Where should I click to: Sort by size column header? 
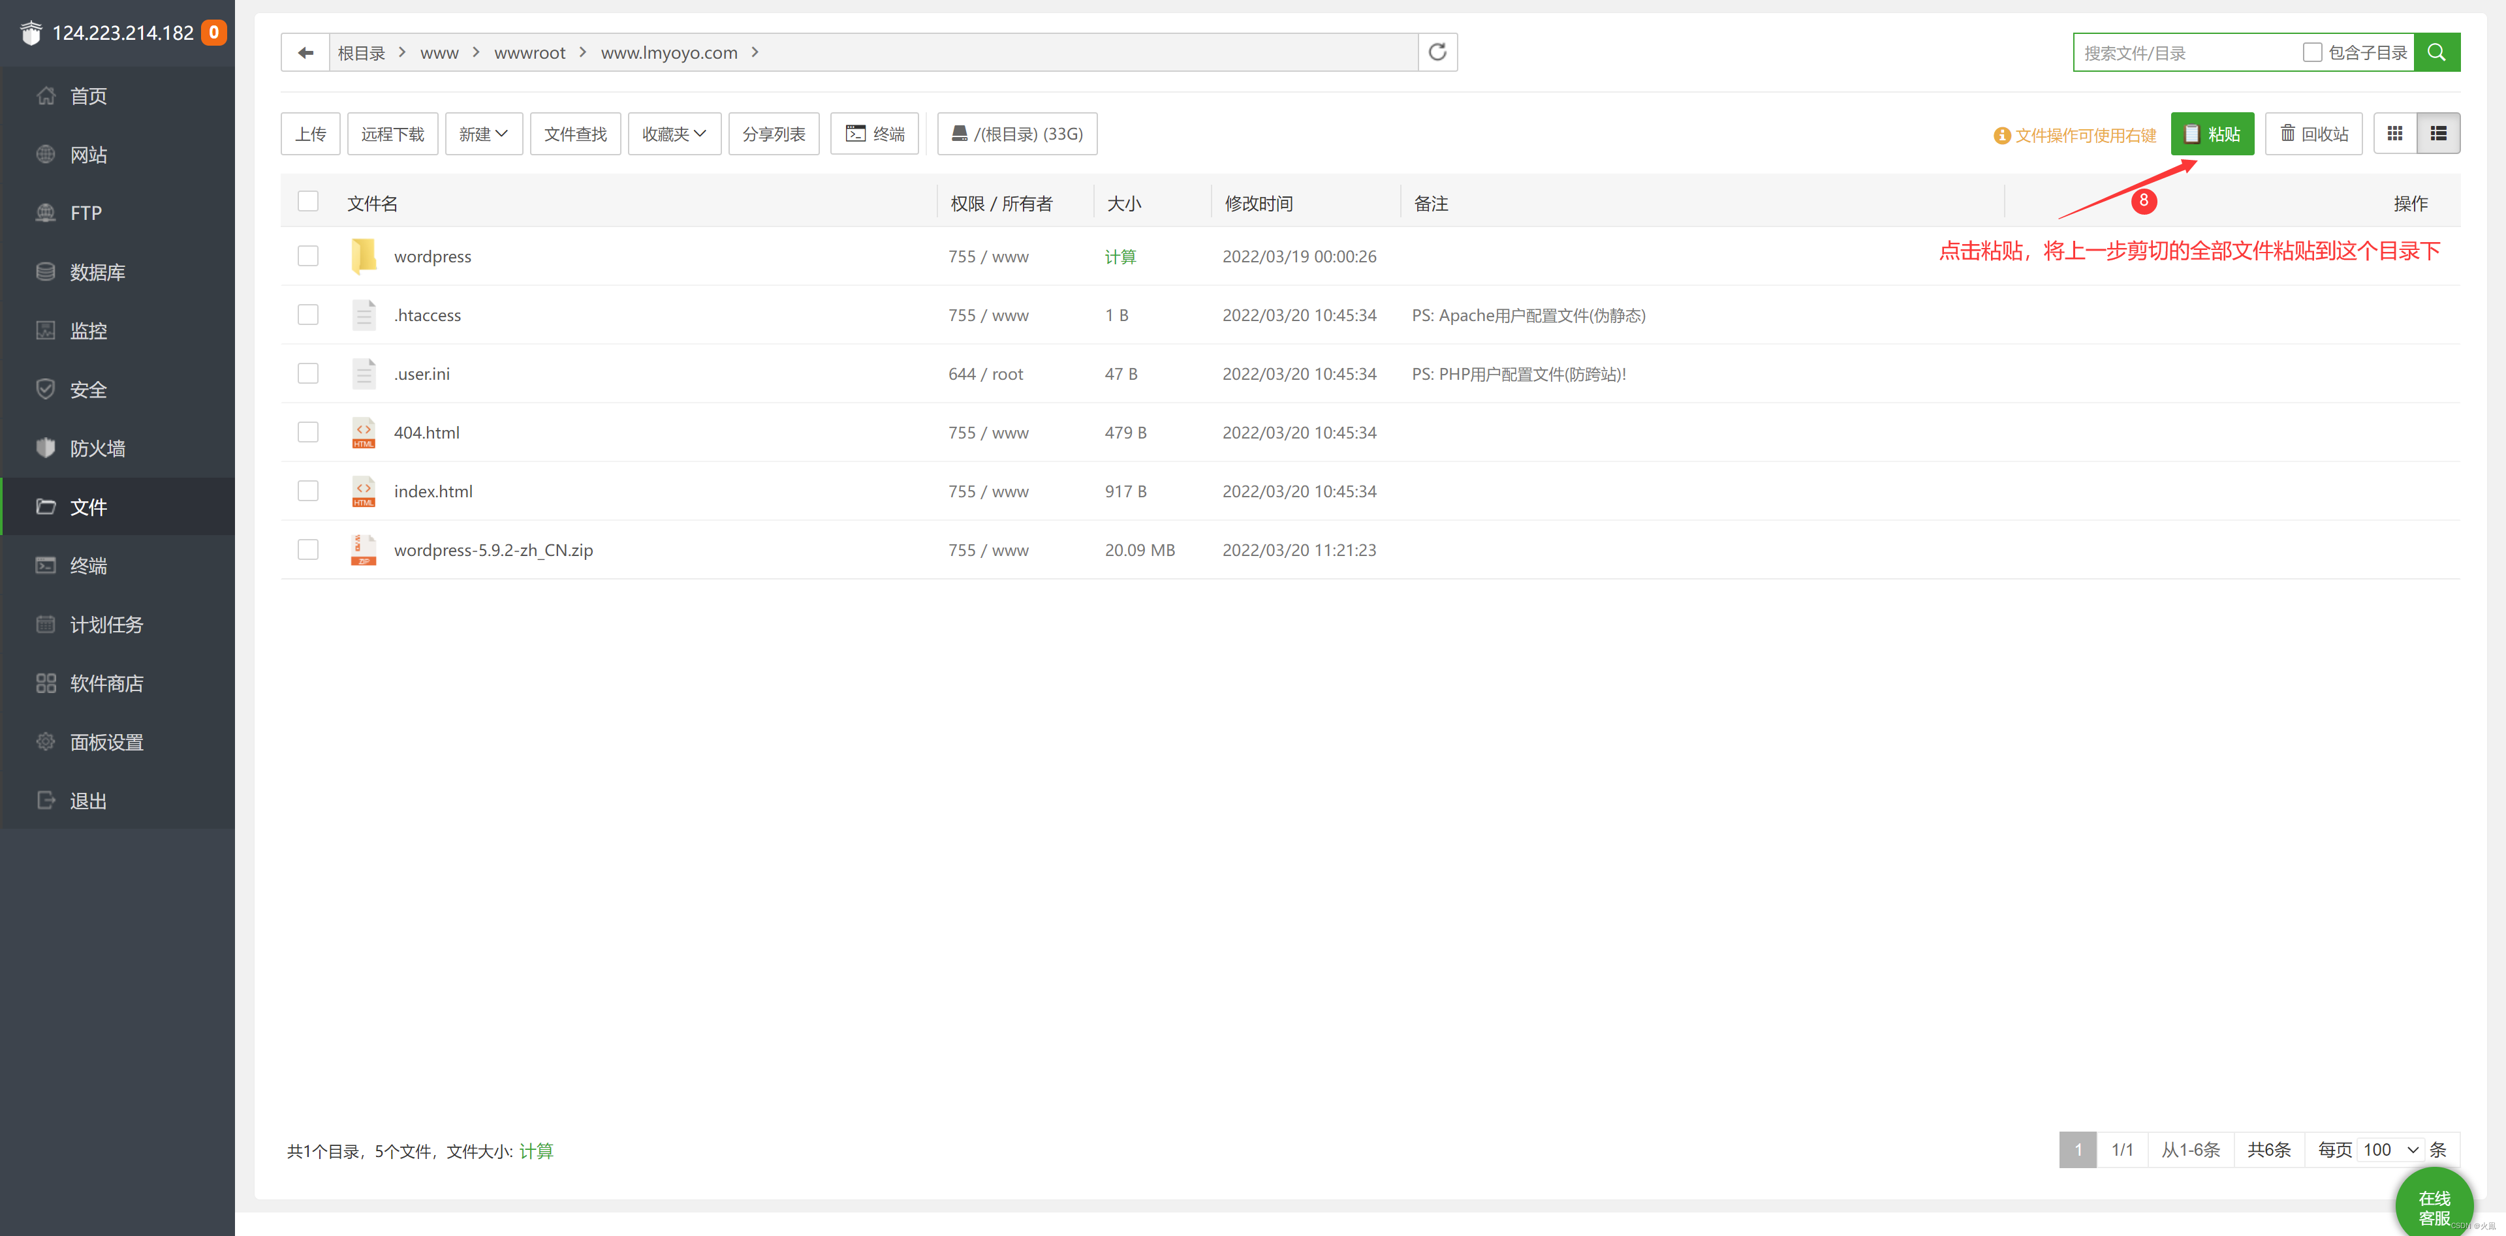coord(1123,203)
